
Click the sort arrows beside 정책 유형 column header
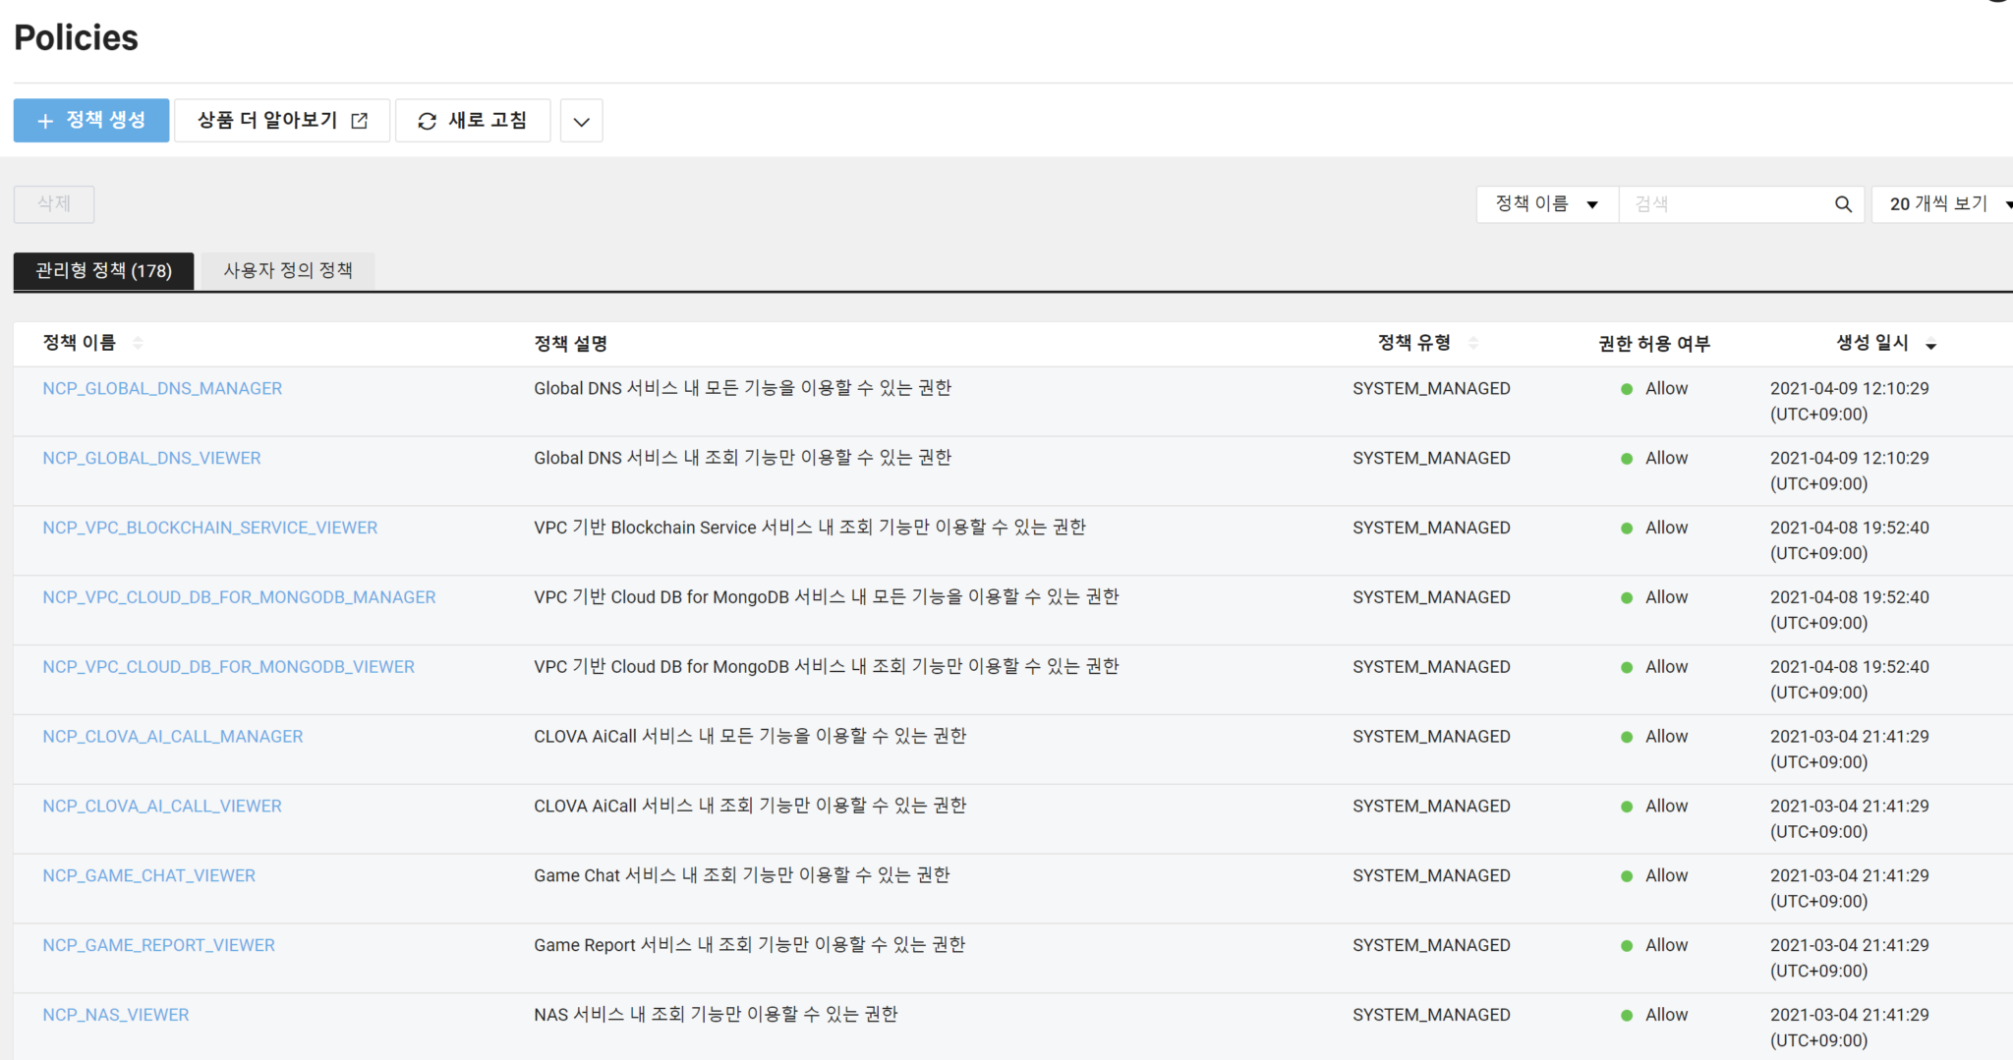1473,342
